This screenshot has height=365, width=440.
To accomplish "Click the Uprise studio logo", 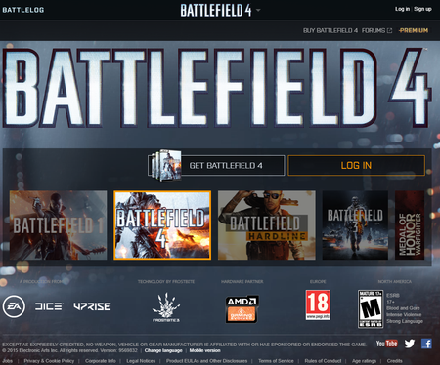I will [92, 306].
